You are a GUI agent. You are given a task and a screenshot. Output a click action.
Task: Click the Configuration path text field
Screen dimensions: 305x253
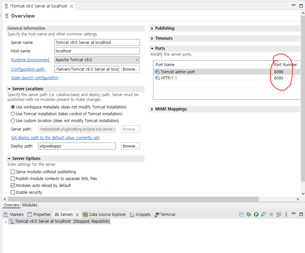[x=87, y=69]
